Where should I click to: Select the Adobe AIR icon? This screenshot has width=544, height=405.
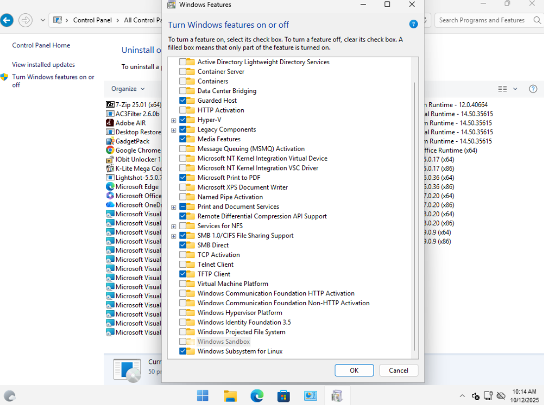click(110, 123)
